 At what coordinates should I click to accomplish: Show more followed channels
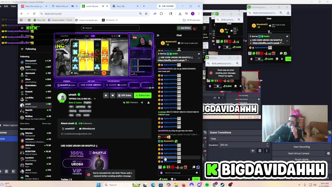(x=25, y=124)
